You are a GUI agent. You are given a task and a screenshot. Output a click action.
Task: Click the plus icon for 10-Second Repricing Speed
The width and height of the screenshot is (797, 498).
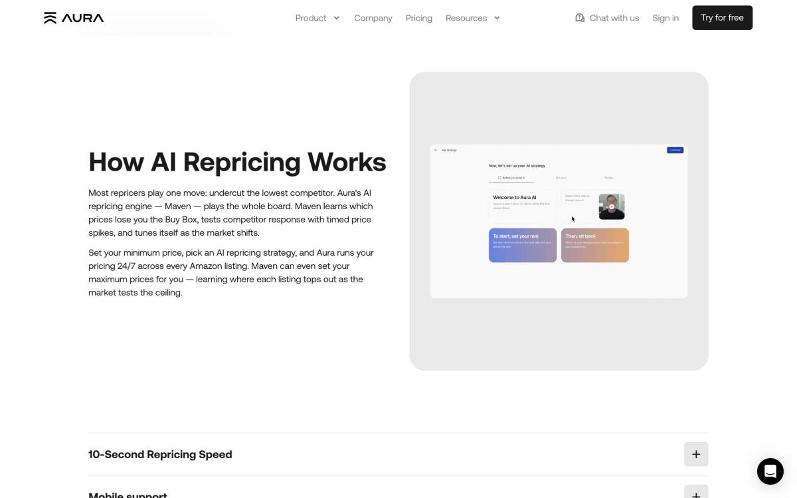tap(696, 454)
